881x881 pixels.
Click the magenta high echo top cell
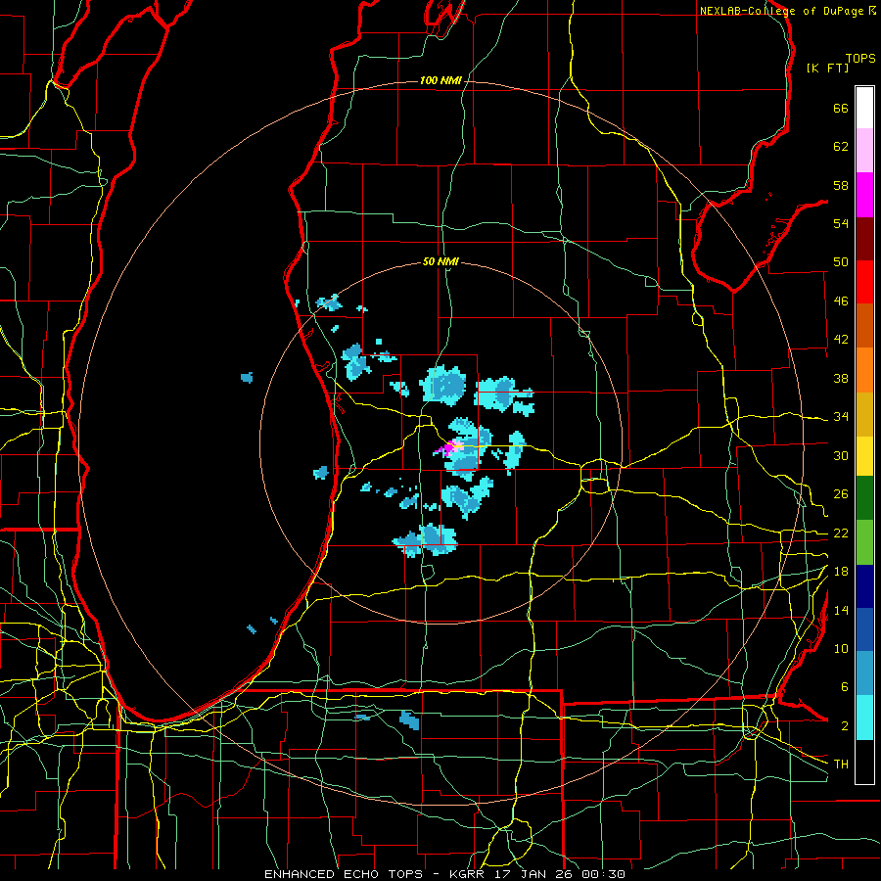point(447,448)
